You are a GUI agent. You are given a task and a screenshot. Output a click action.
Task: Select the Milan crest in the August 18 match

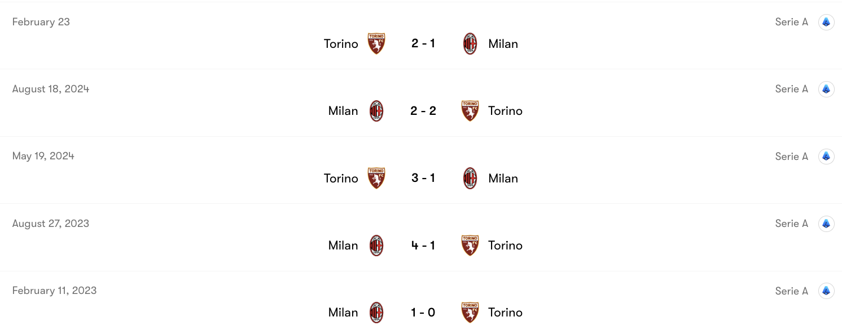click(x=376, y=110)
